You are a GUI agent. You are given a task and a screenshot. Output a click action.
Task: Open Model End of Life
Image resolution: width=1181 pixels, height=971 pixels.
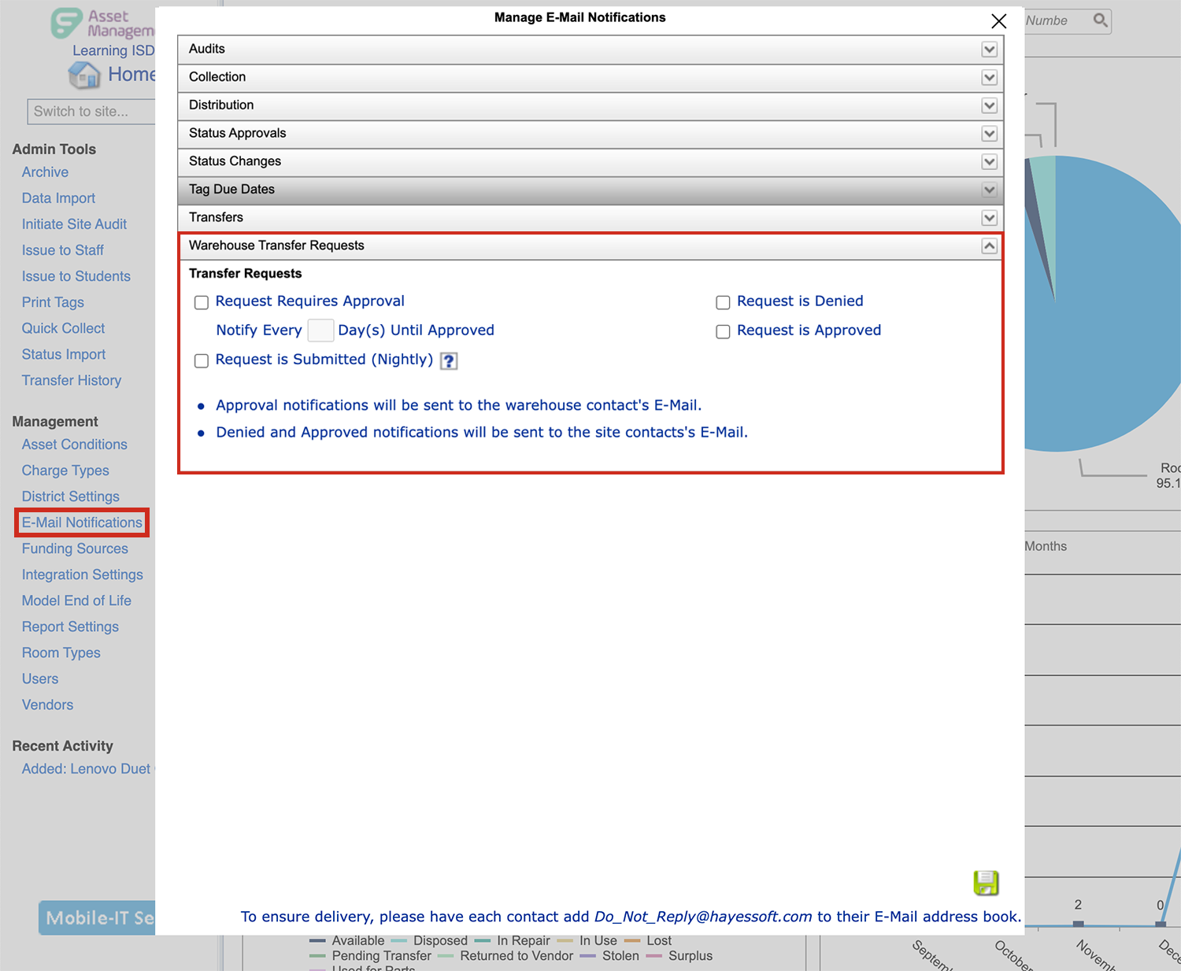(x=76, y=600)
